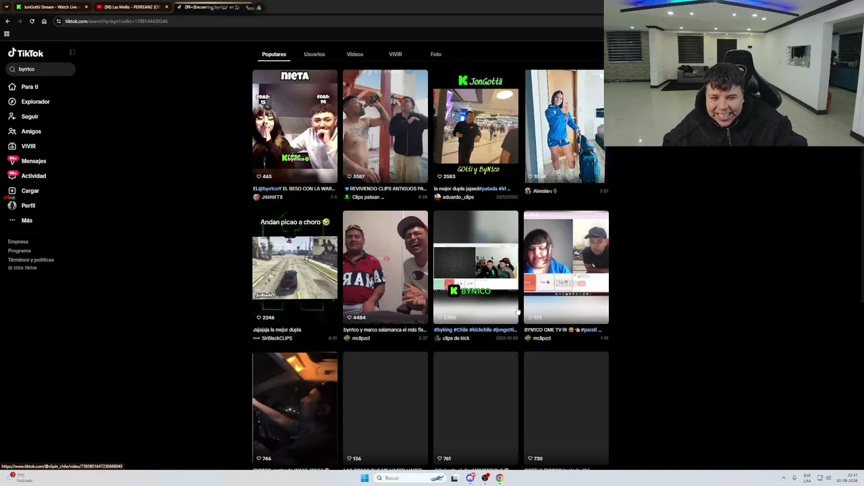The width and height of the screenshot is (864, 486).
Task: Select the Usuarios search tab
Action: [315, 54]
